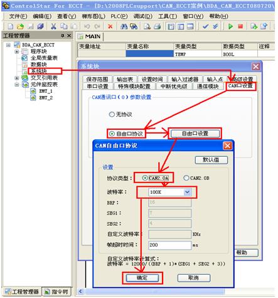Select the 无协议 radio button
This screenshot has height=298, width=278.
pos(112,114)
